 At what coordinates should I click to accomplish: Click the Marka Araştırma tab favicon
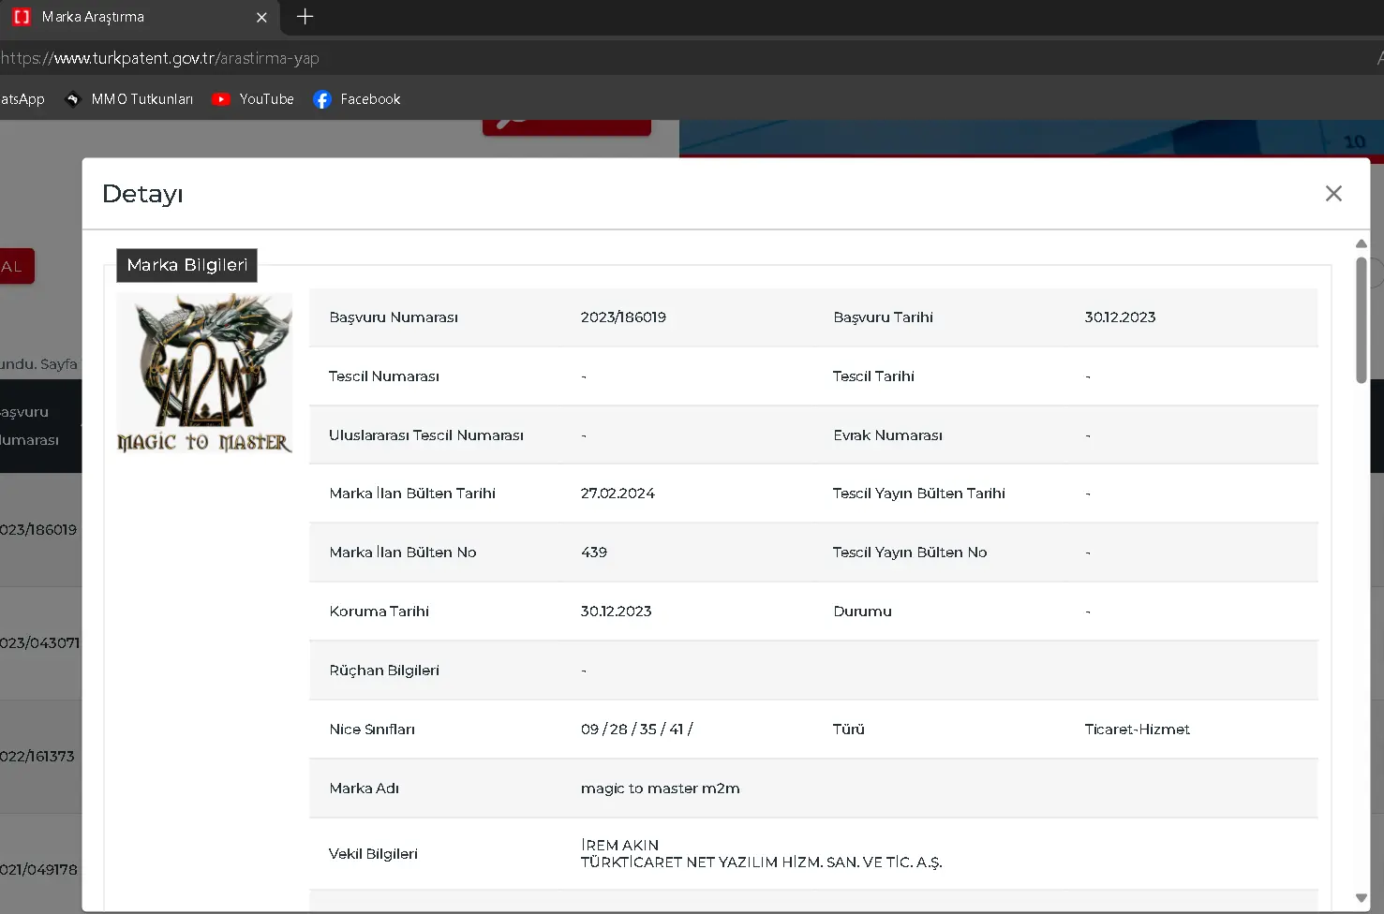tap(22, 17)
